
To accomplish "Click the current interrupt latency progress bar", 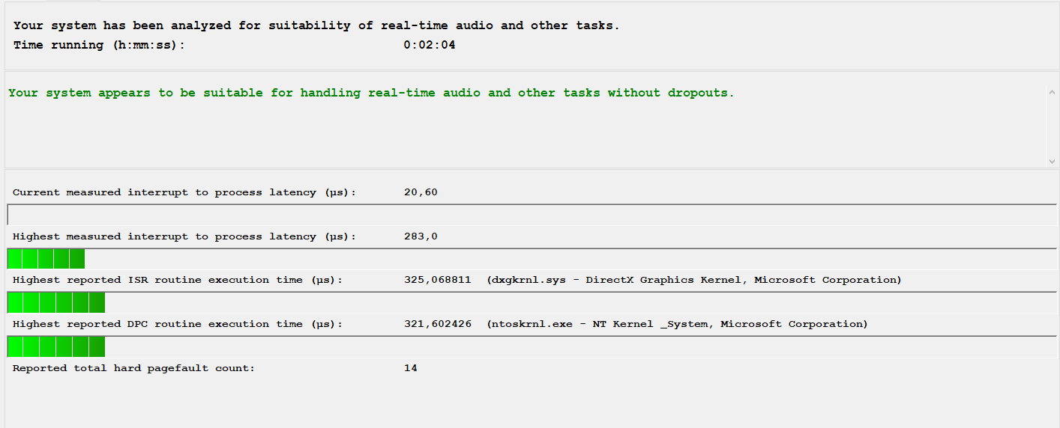I will coord(531,215).
